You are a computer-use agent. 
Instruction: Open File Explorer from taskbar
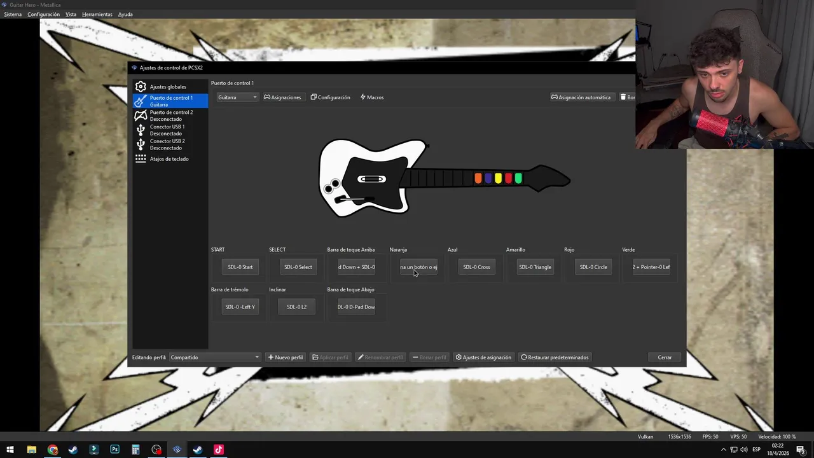[x=31, y=450]
